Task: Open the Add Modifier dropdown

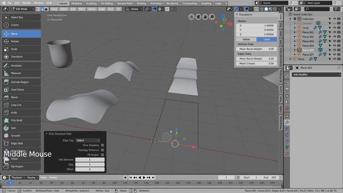Action: tap(316, 75)
